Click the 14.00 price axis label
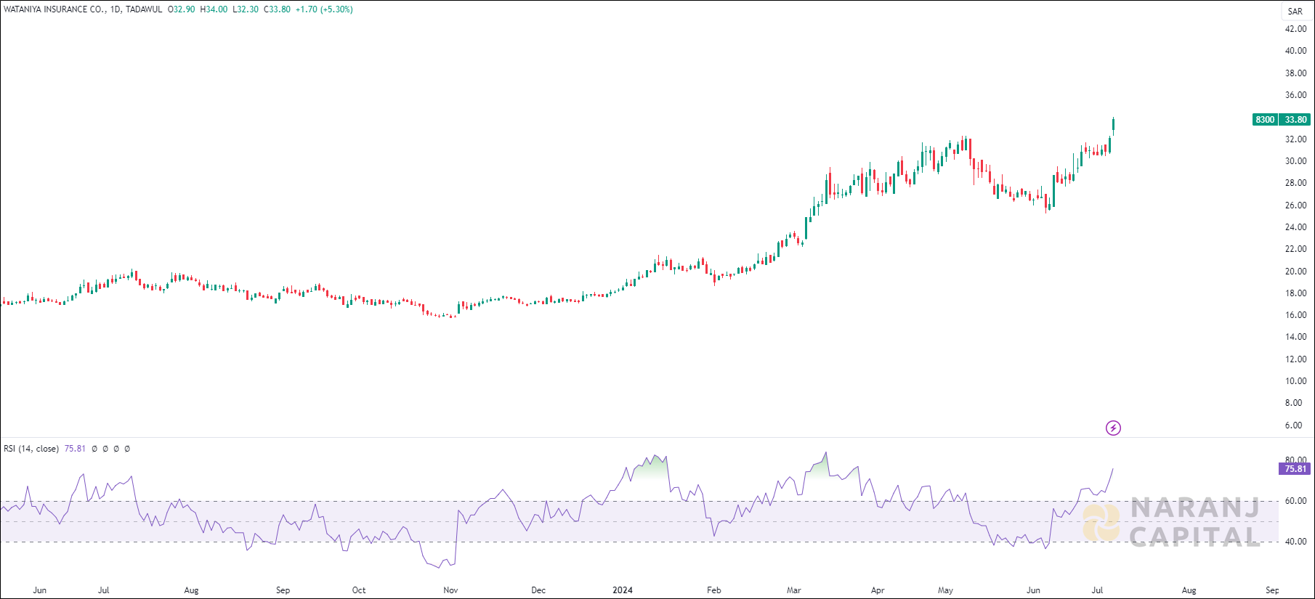The width and height of the screenshot is (1315, 599). [x=1295, y=337]
